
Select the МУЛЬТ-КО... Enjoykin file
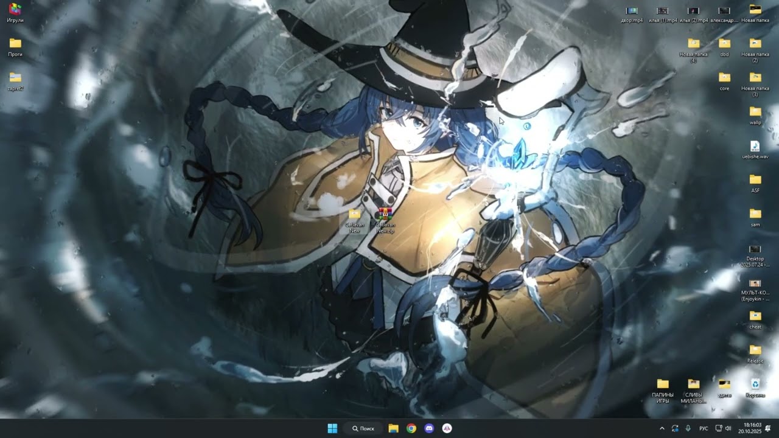pyautogui.click(x=755, y=290)
